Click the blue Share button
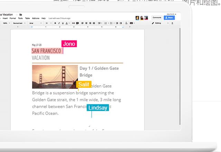Image resolution: width=221 pixels, height=152 pixels. pos(169,18)
